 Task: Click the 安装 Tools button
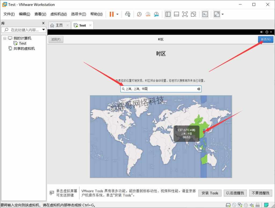click(x=210, y=193)
